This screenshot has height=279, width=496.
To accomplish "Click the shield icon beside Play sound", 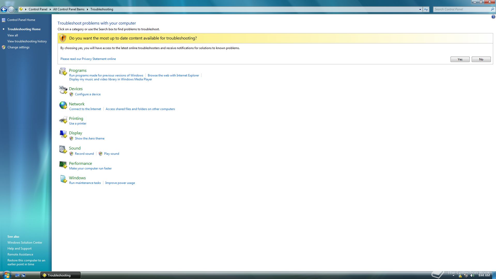I will click(x=100, y=154).
